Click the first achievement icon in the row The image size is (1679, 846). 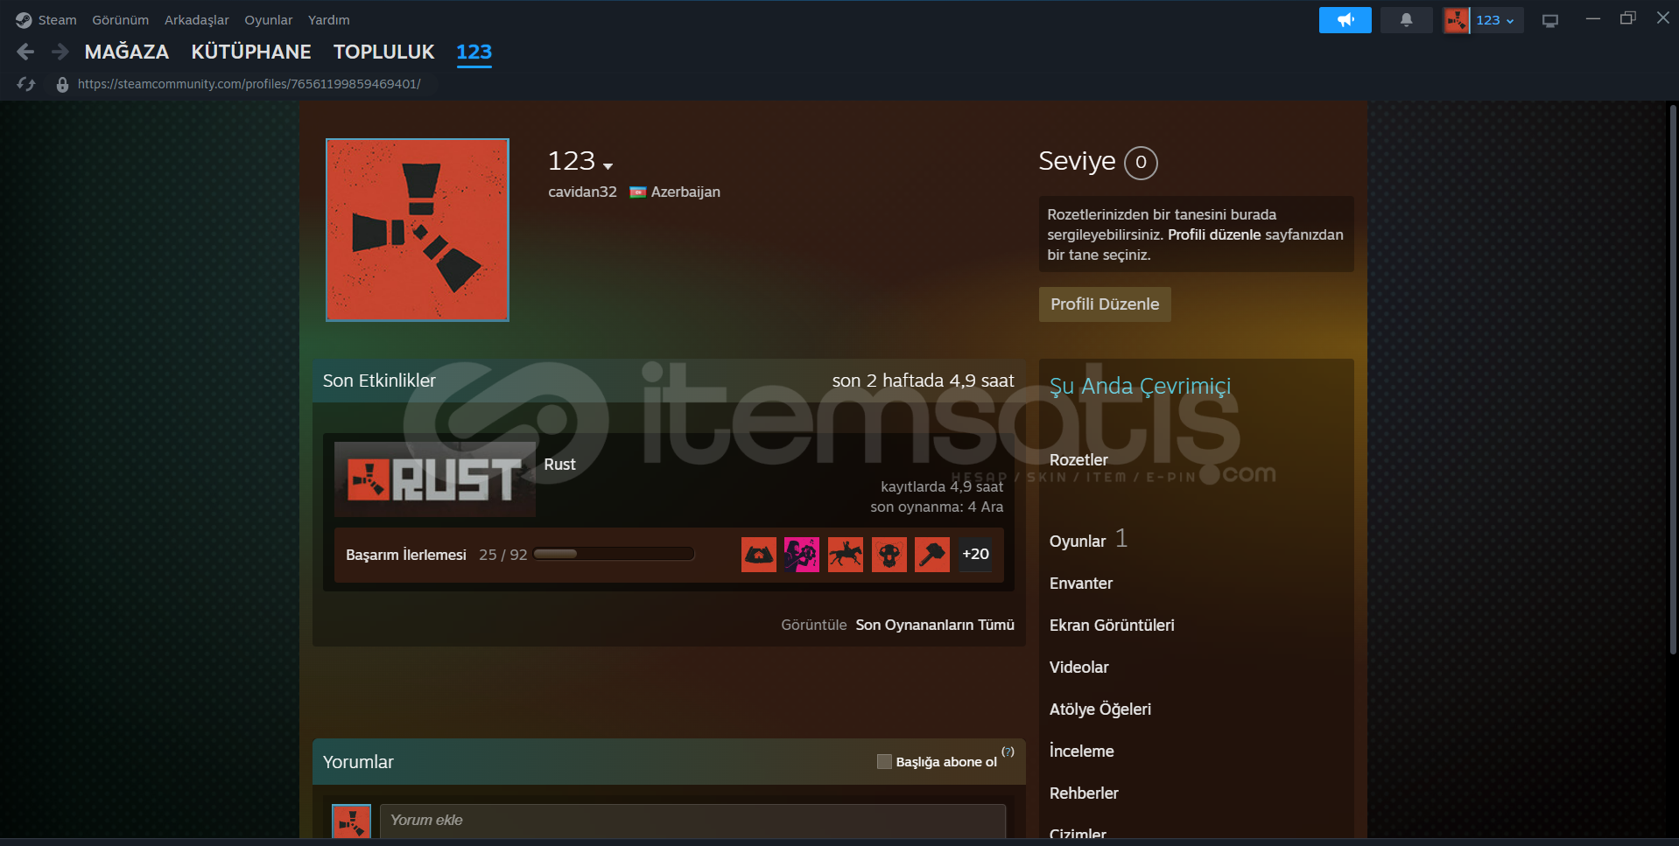[758, 555]
